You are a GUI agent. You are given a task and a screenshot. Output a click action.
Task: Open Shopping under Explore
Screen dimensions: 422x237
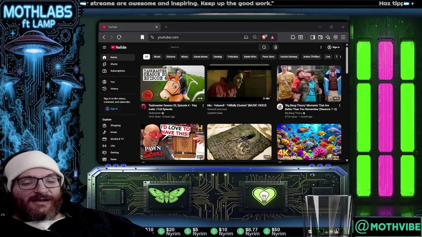click(118, 125)
